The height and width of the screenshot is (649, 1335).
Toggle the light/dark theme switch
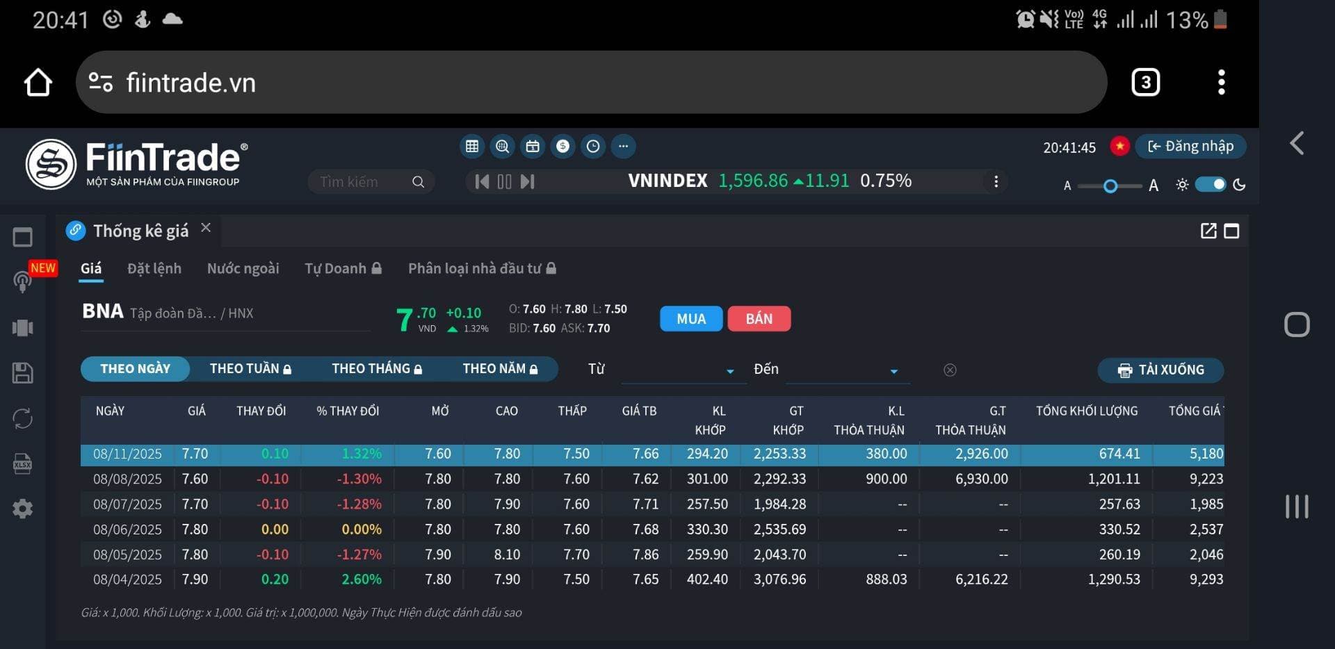[1211, 185]
